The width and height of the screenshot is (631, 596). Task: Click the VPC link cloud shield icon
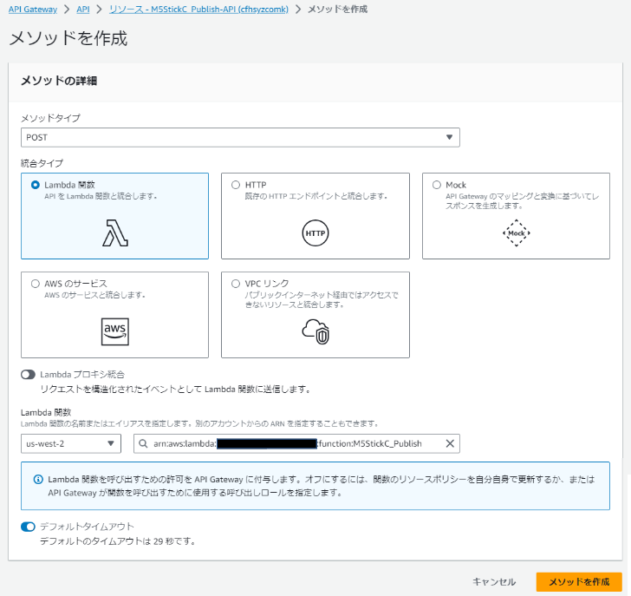(315, 331)
